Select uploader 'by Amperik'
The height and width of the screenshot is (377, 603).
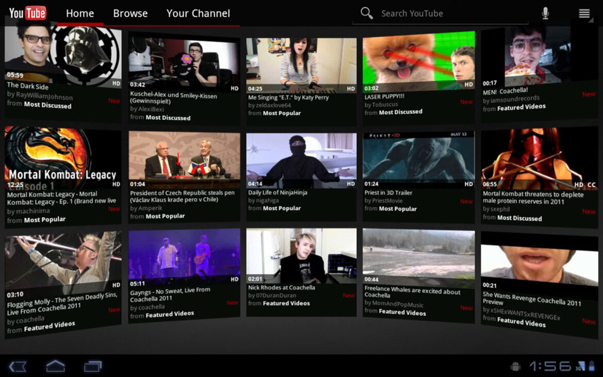click(146, 208)
